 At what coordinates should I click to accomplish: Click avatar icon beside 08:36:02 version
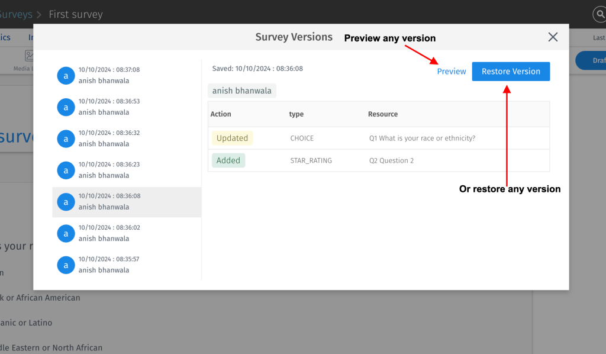[66, 234]
